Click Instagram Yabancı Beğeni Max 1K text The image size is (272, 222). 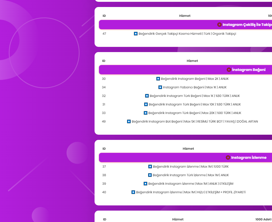click(195, 87)
